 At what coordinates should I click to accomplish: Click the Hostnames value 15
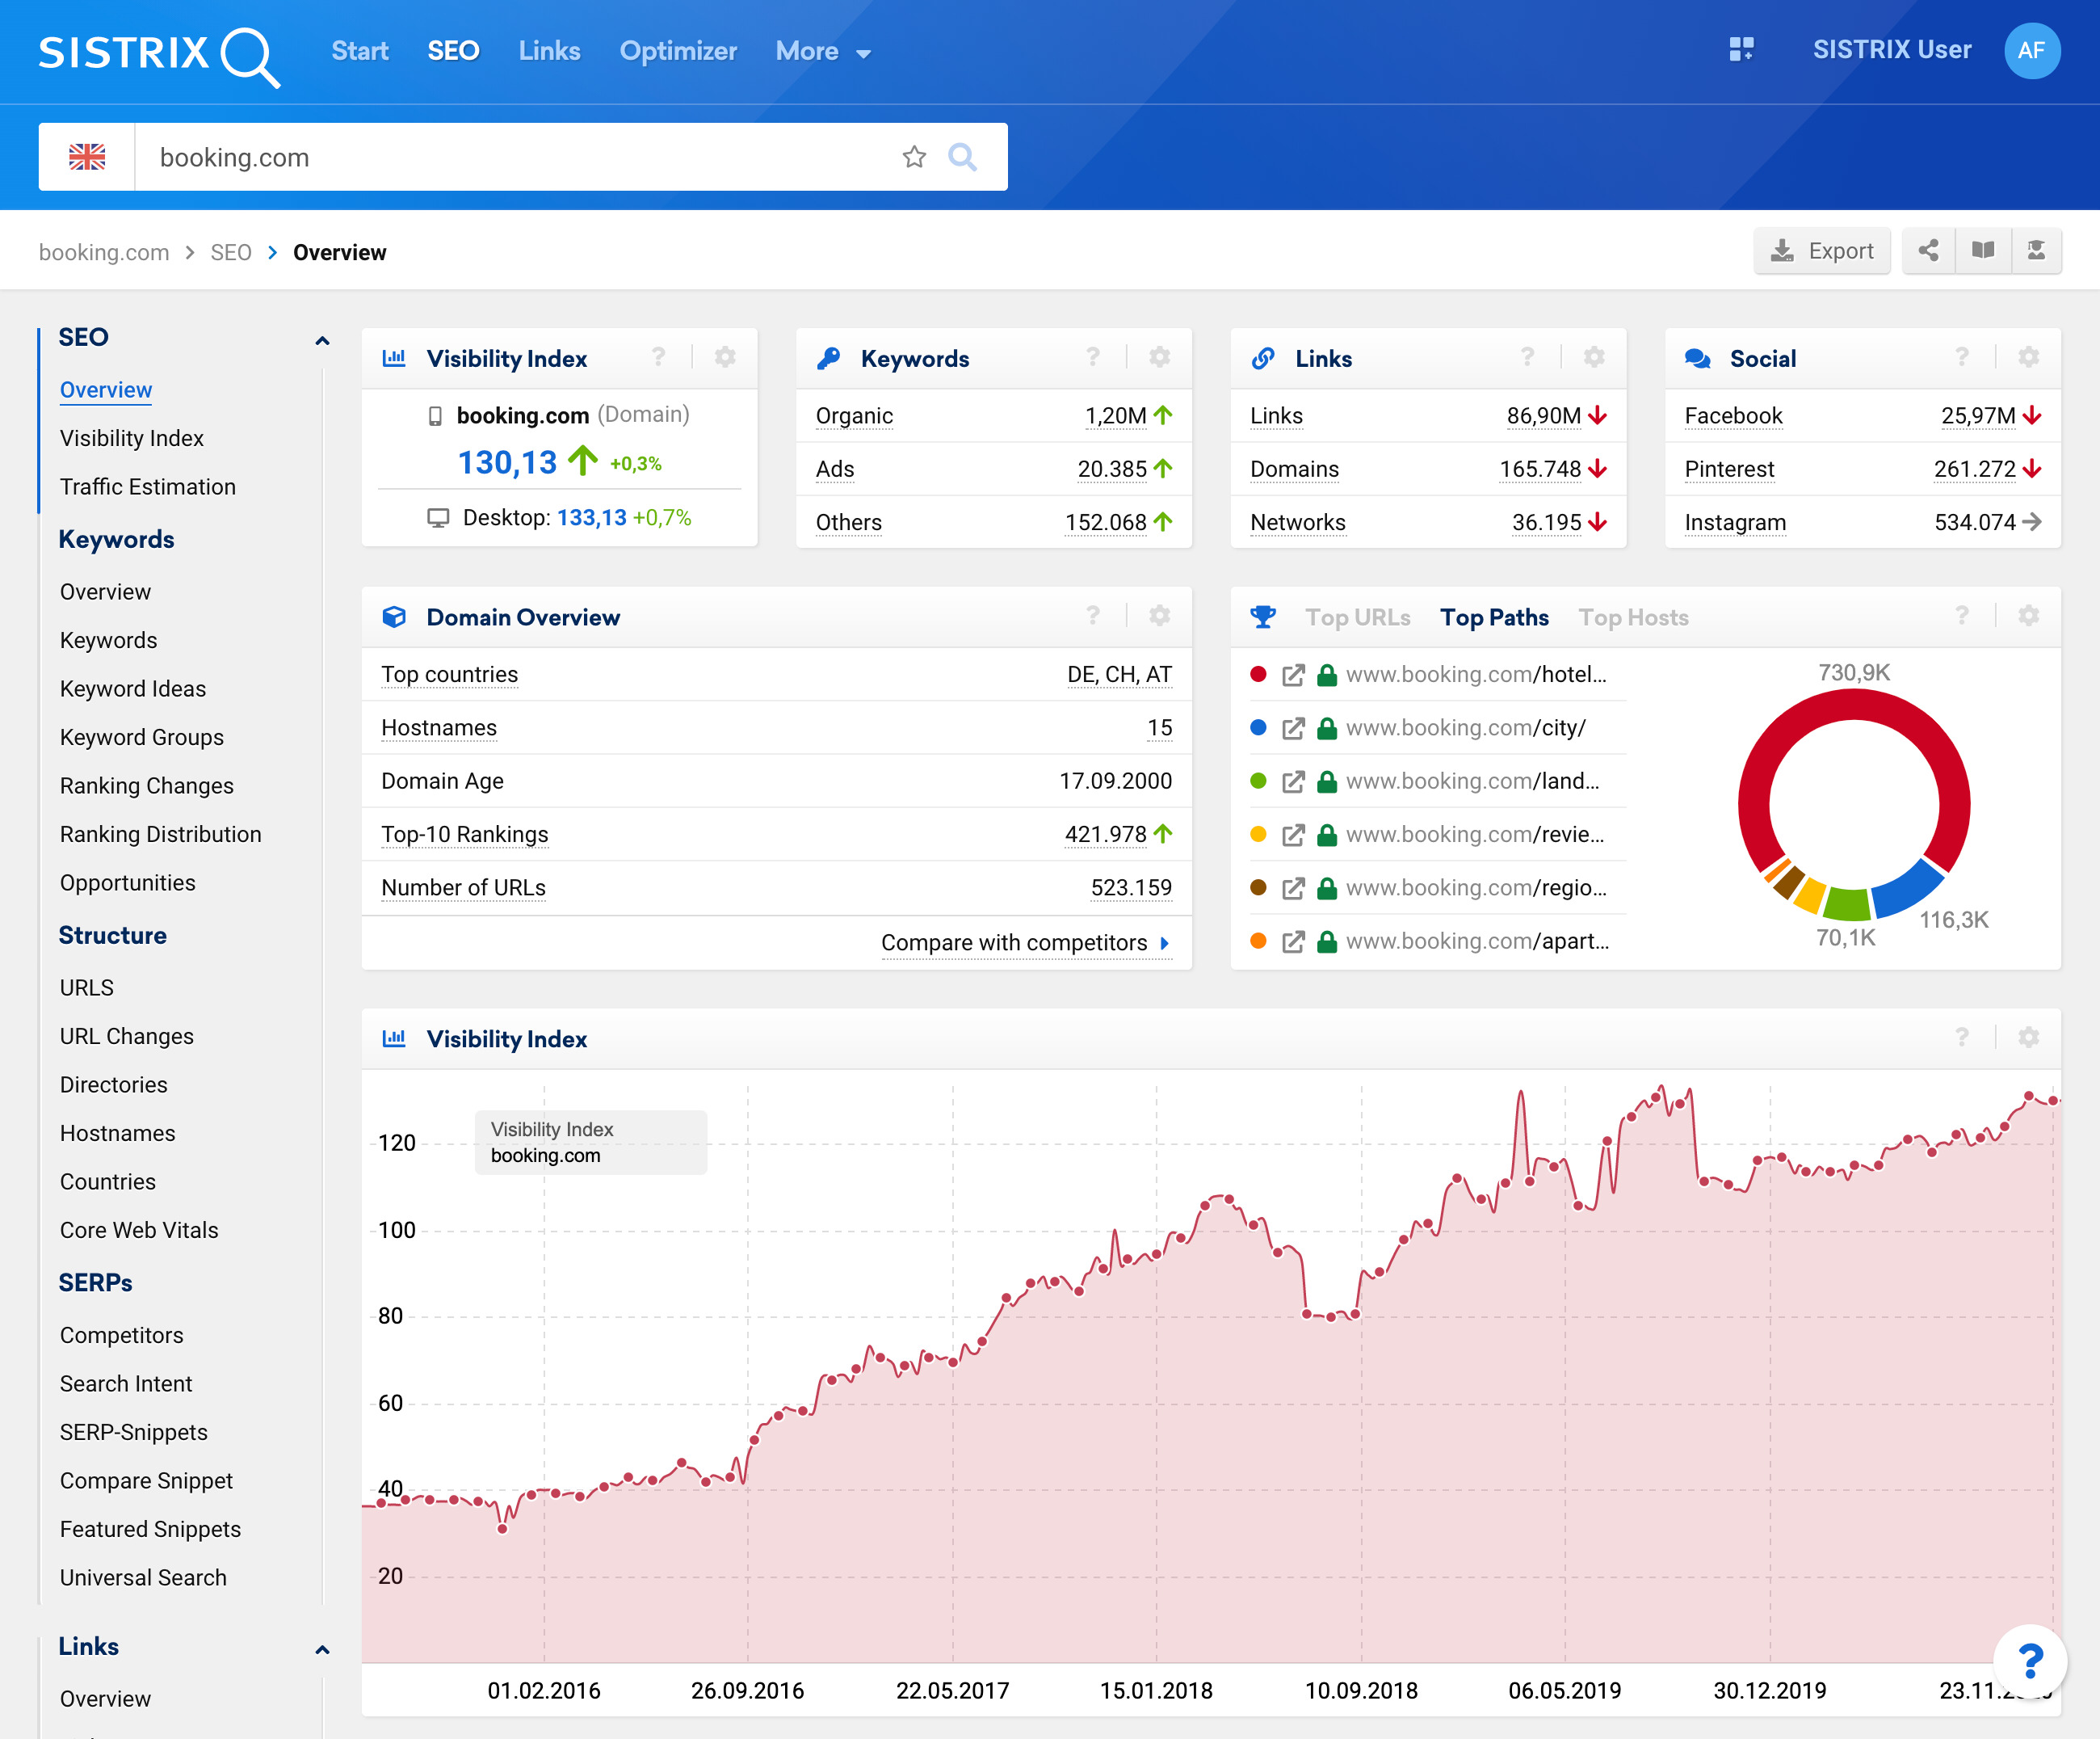1159,727
